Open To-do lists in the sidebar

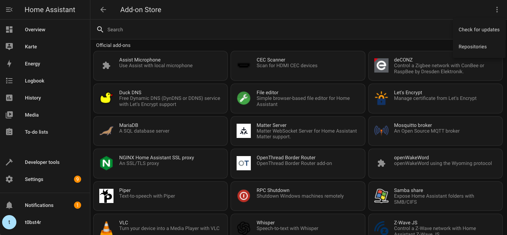click(x=45, y=132)
